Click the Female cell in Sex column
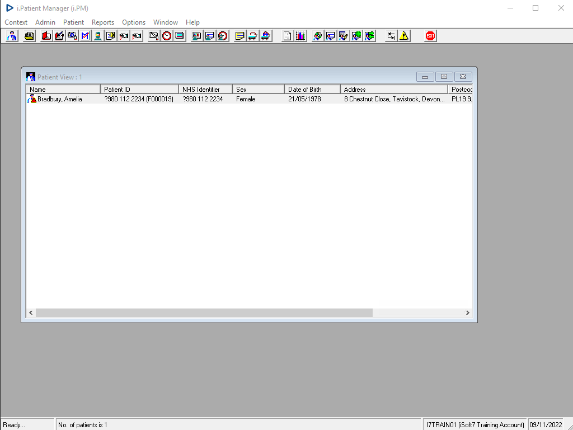The height and width of the screenshot is (430, 573). 246,99
